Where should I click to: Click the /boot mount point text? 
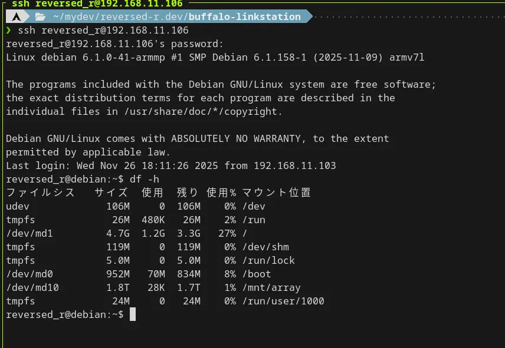(x=257, y=274)
